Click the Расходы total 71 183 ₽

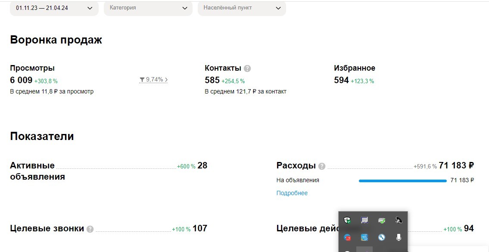[456, 165]
